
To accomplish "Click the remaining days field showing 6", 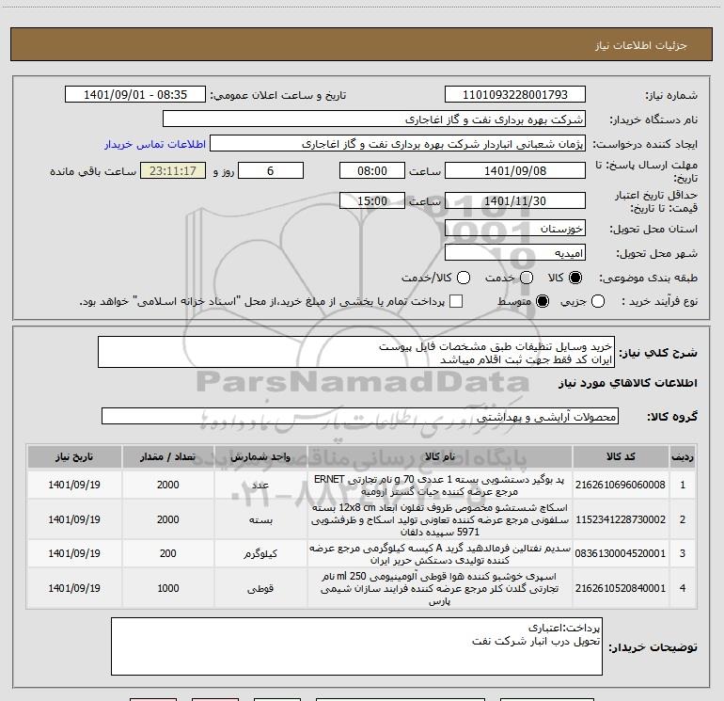I will click(x=271, y=170).
